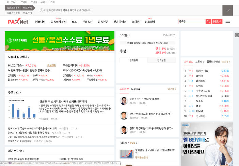
Task: Open 대주전자재료 in the ranking list
Action: click(203, 91)
